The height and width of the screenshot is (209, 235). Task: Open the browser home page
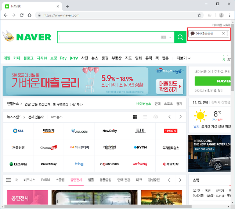tap(29, 15)
